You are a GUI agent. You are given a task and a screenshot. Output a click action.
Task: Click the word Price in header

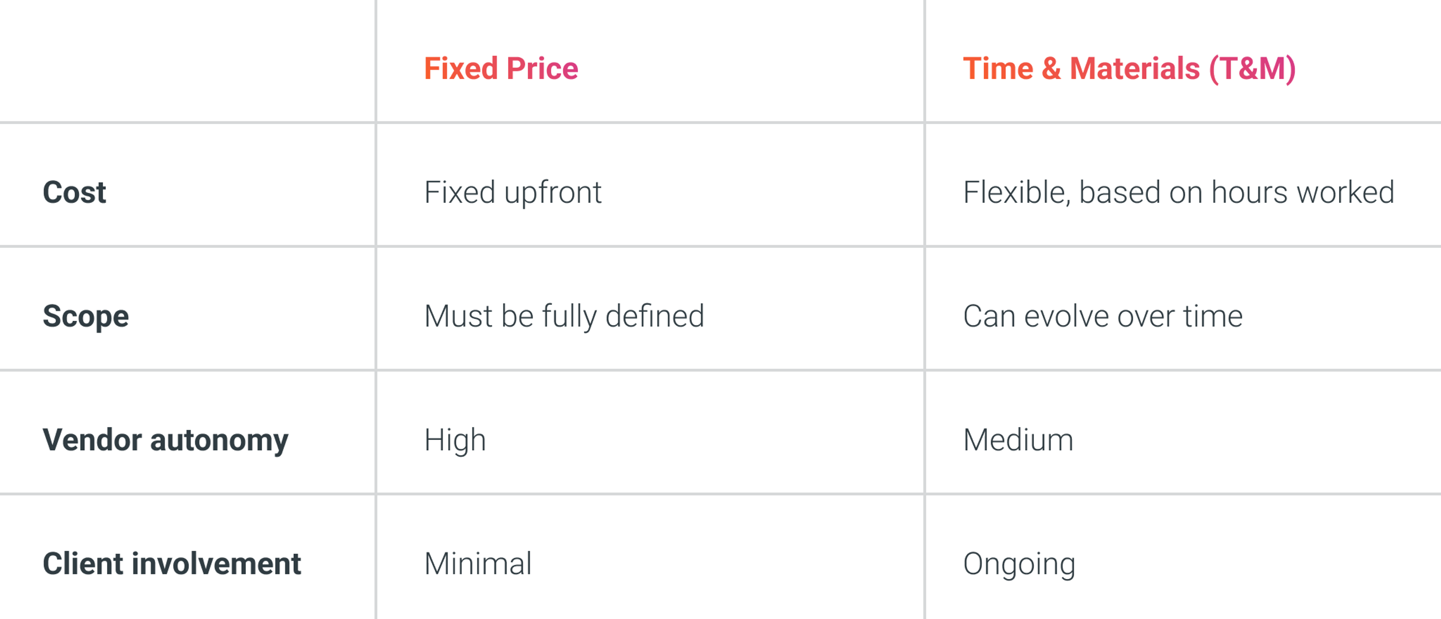pos(542,69)
